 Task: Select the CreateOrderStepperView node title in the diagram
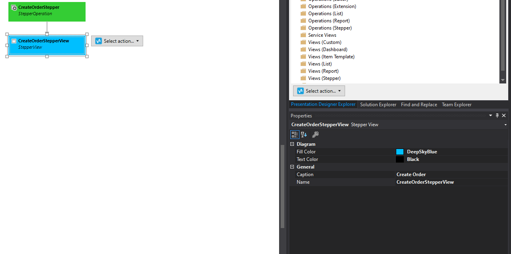pos(44,41)
